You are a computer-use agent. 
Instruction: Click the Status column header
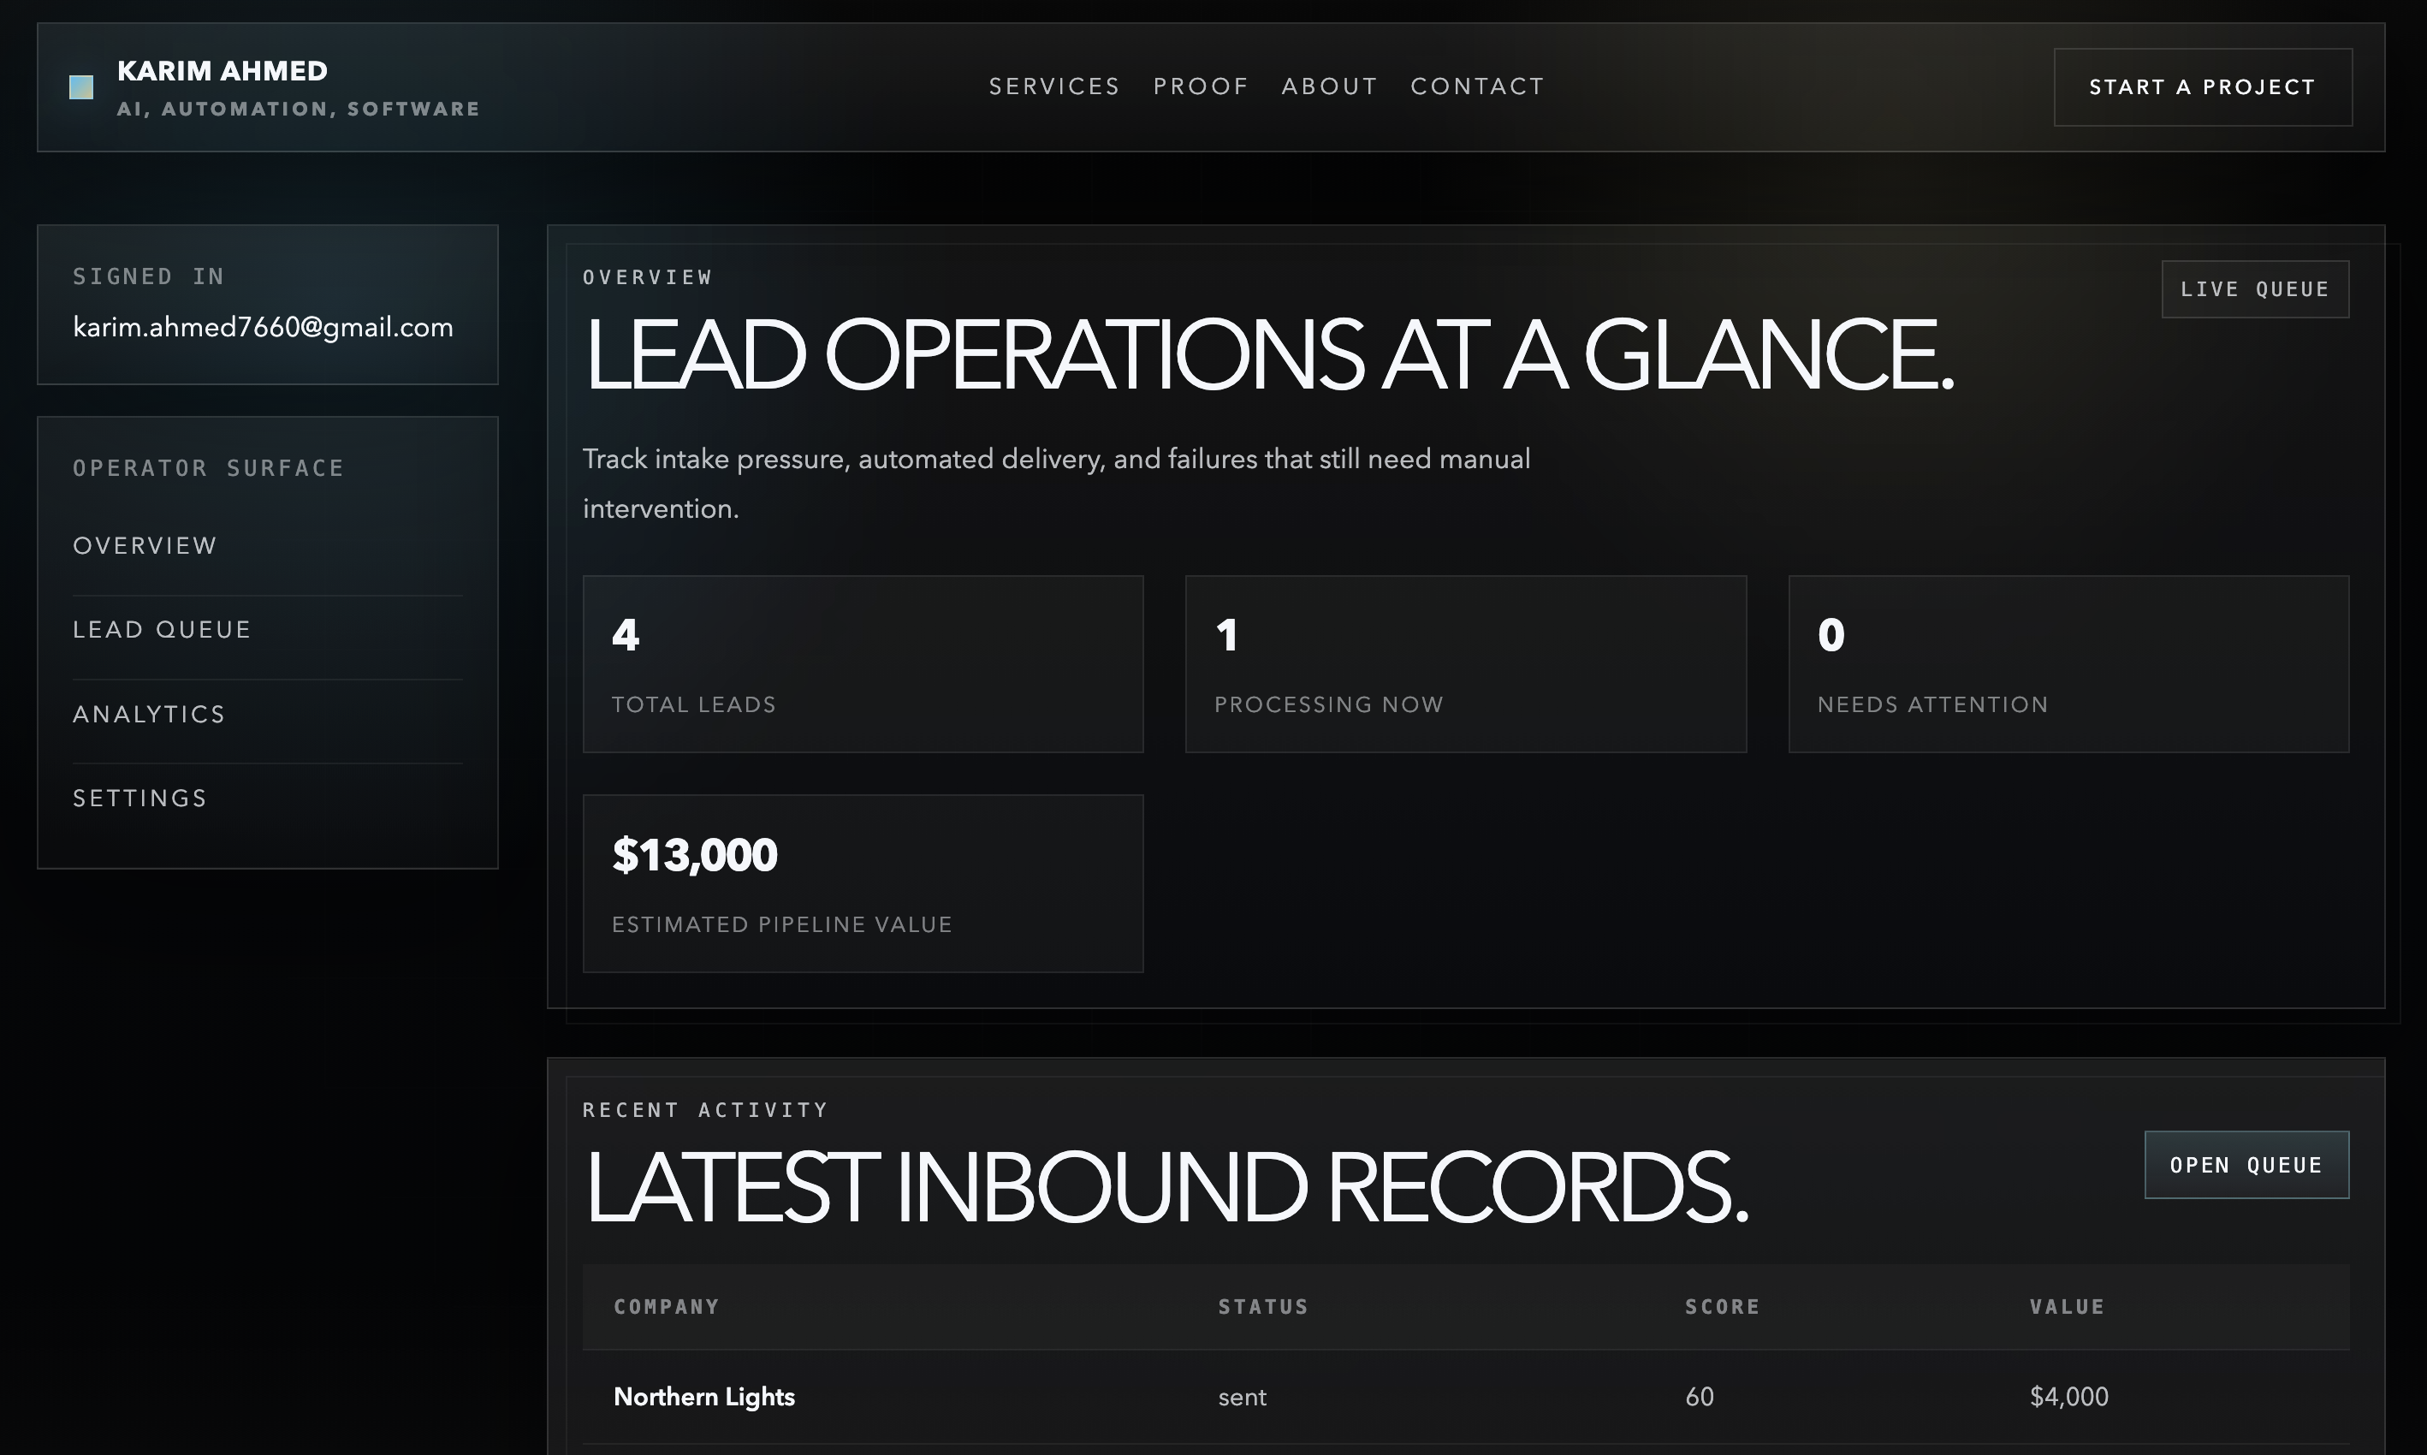[x=1263, y=1307]
